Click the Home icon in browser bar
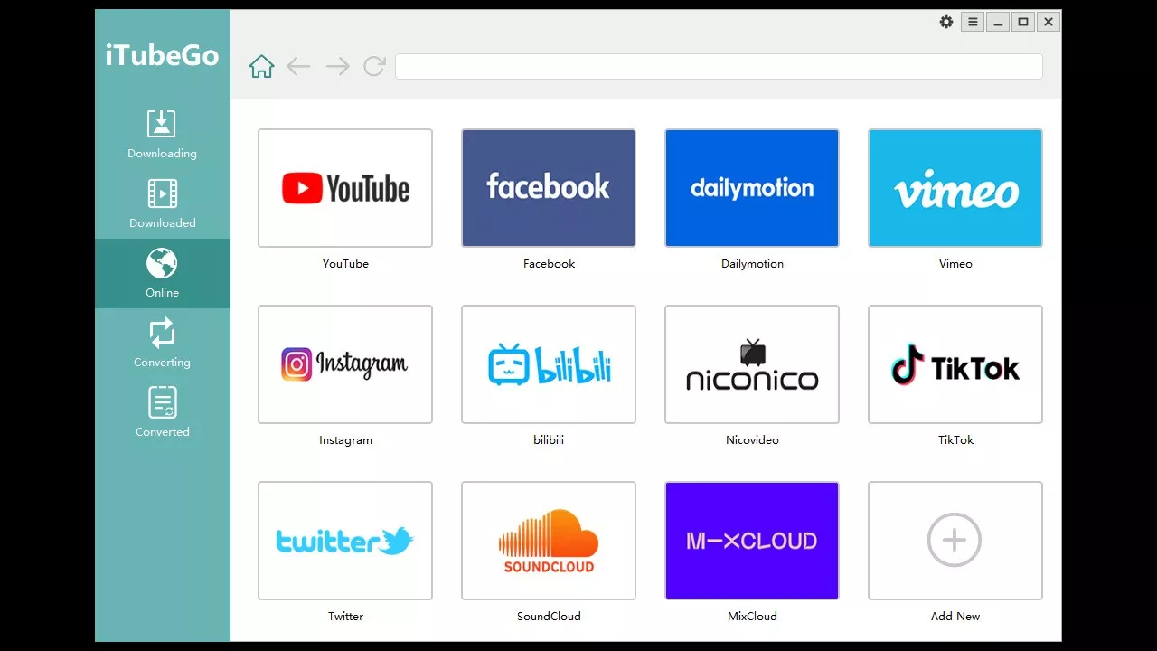This screenshot has height=651, width=1157. tap(261, 66)
